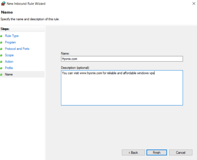Image resolution: width=197 pixels, height=160 pixels.
Task: Click the green bullet beside Scope
Action: coord(1,55)
